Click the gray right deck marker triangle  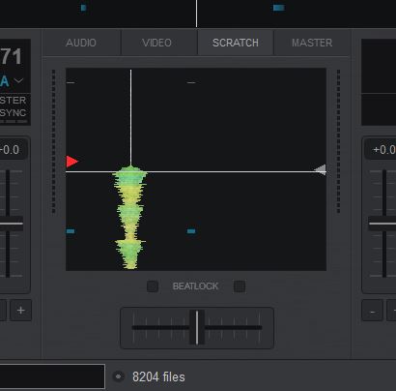320,169
